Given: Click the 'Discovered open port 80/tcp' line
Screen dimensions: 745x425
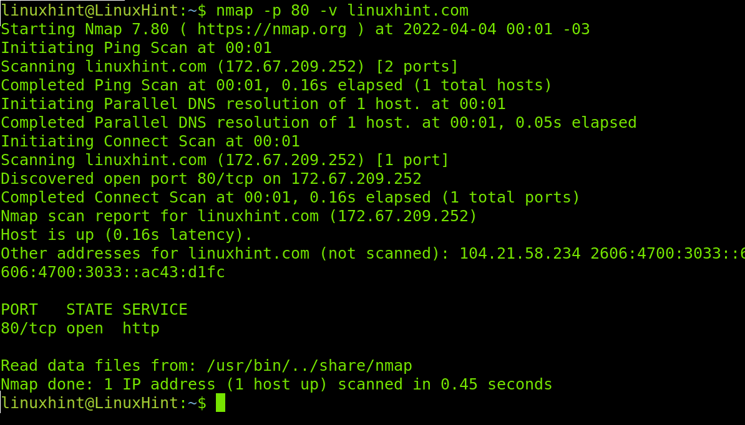Looking at the screenshot, I should tap(211, 179).
